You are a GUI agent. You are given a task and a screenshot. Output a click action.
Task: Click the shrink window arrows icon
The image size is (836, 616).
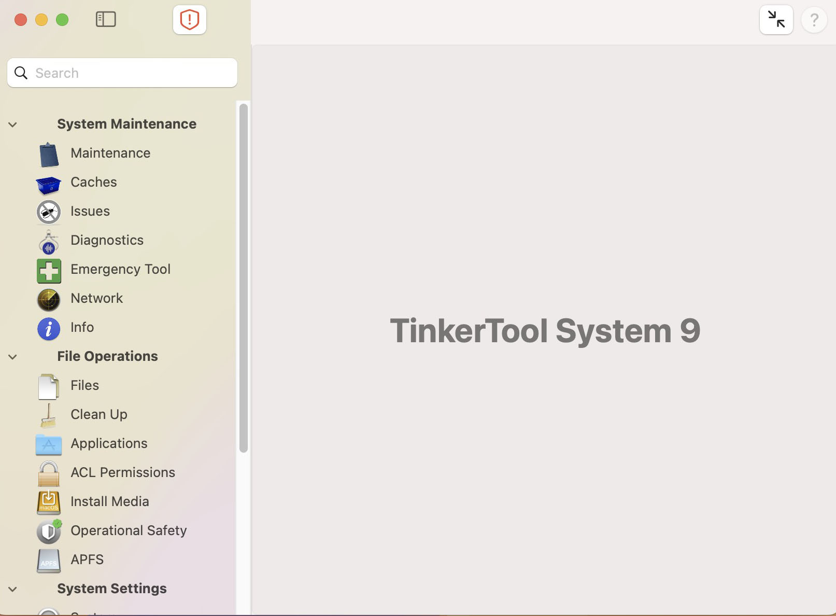click(x=776, y=20)
